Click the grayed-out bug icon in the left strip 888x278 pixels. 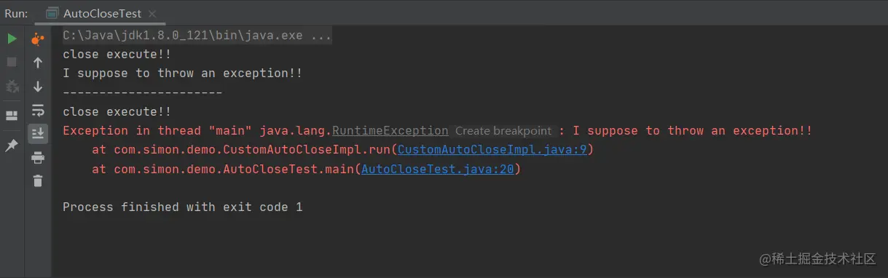point(12,87)
